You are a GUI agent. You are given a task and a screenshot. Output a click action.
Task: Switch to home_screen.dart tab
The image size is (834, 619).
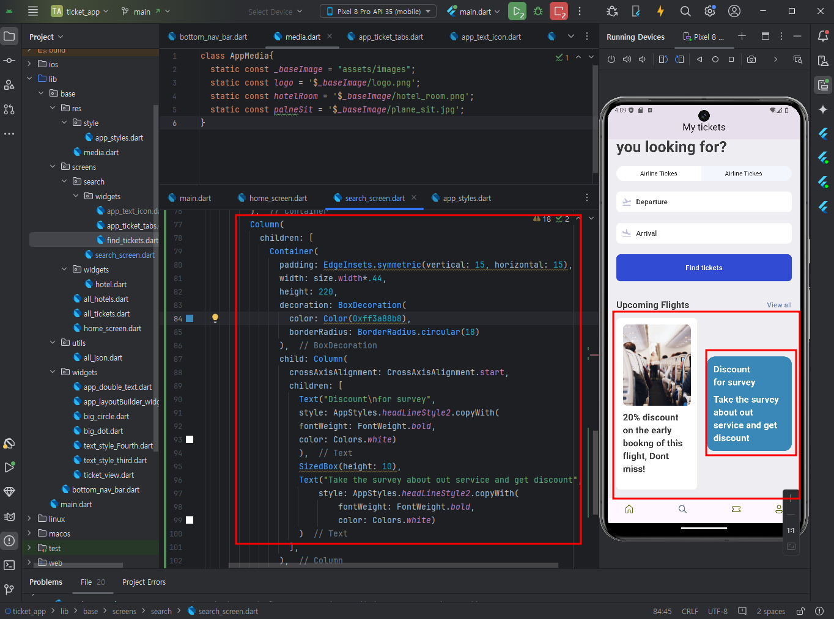[x=271, y=198]
